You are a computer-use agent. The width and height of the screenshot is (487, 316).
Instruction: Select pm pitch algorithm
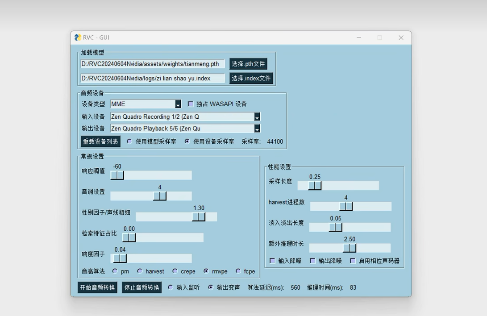coord(115,271)
